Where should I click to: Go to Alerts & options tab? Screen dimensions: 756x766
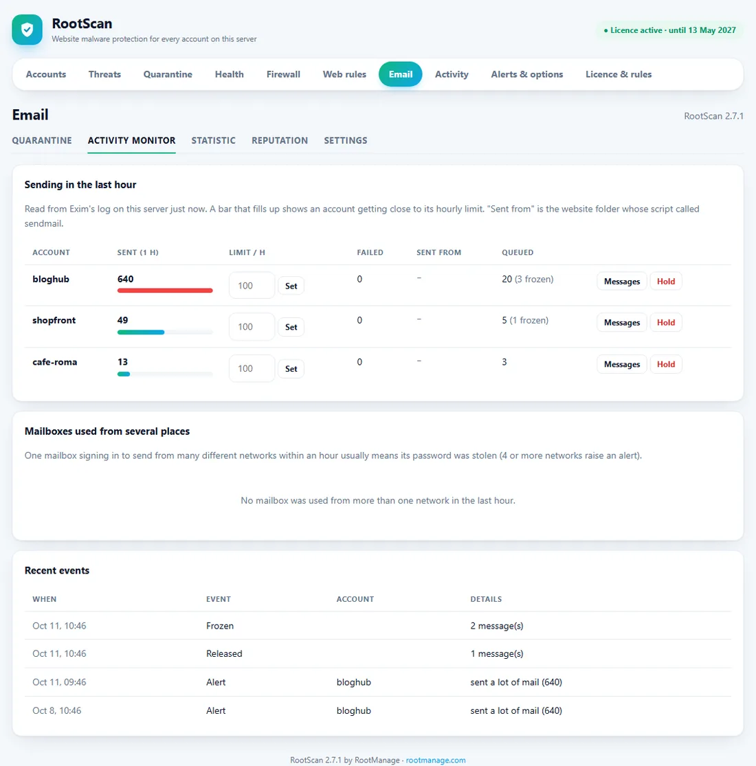527,74
